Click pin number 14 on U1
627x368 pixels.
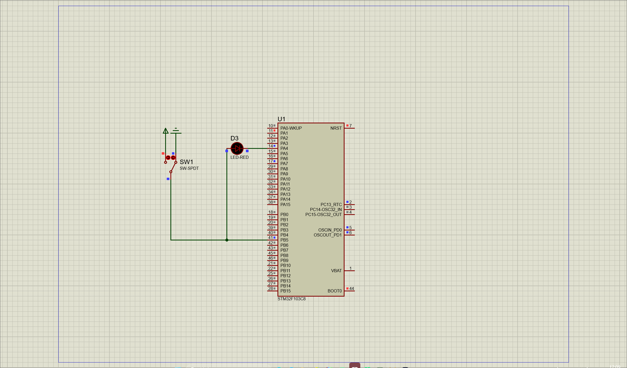pyautogui.click(x=270, y=146)
